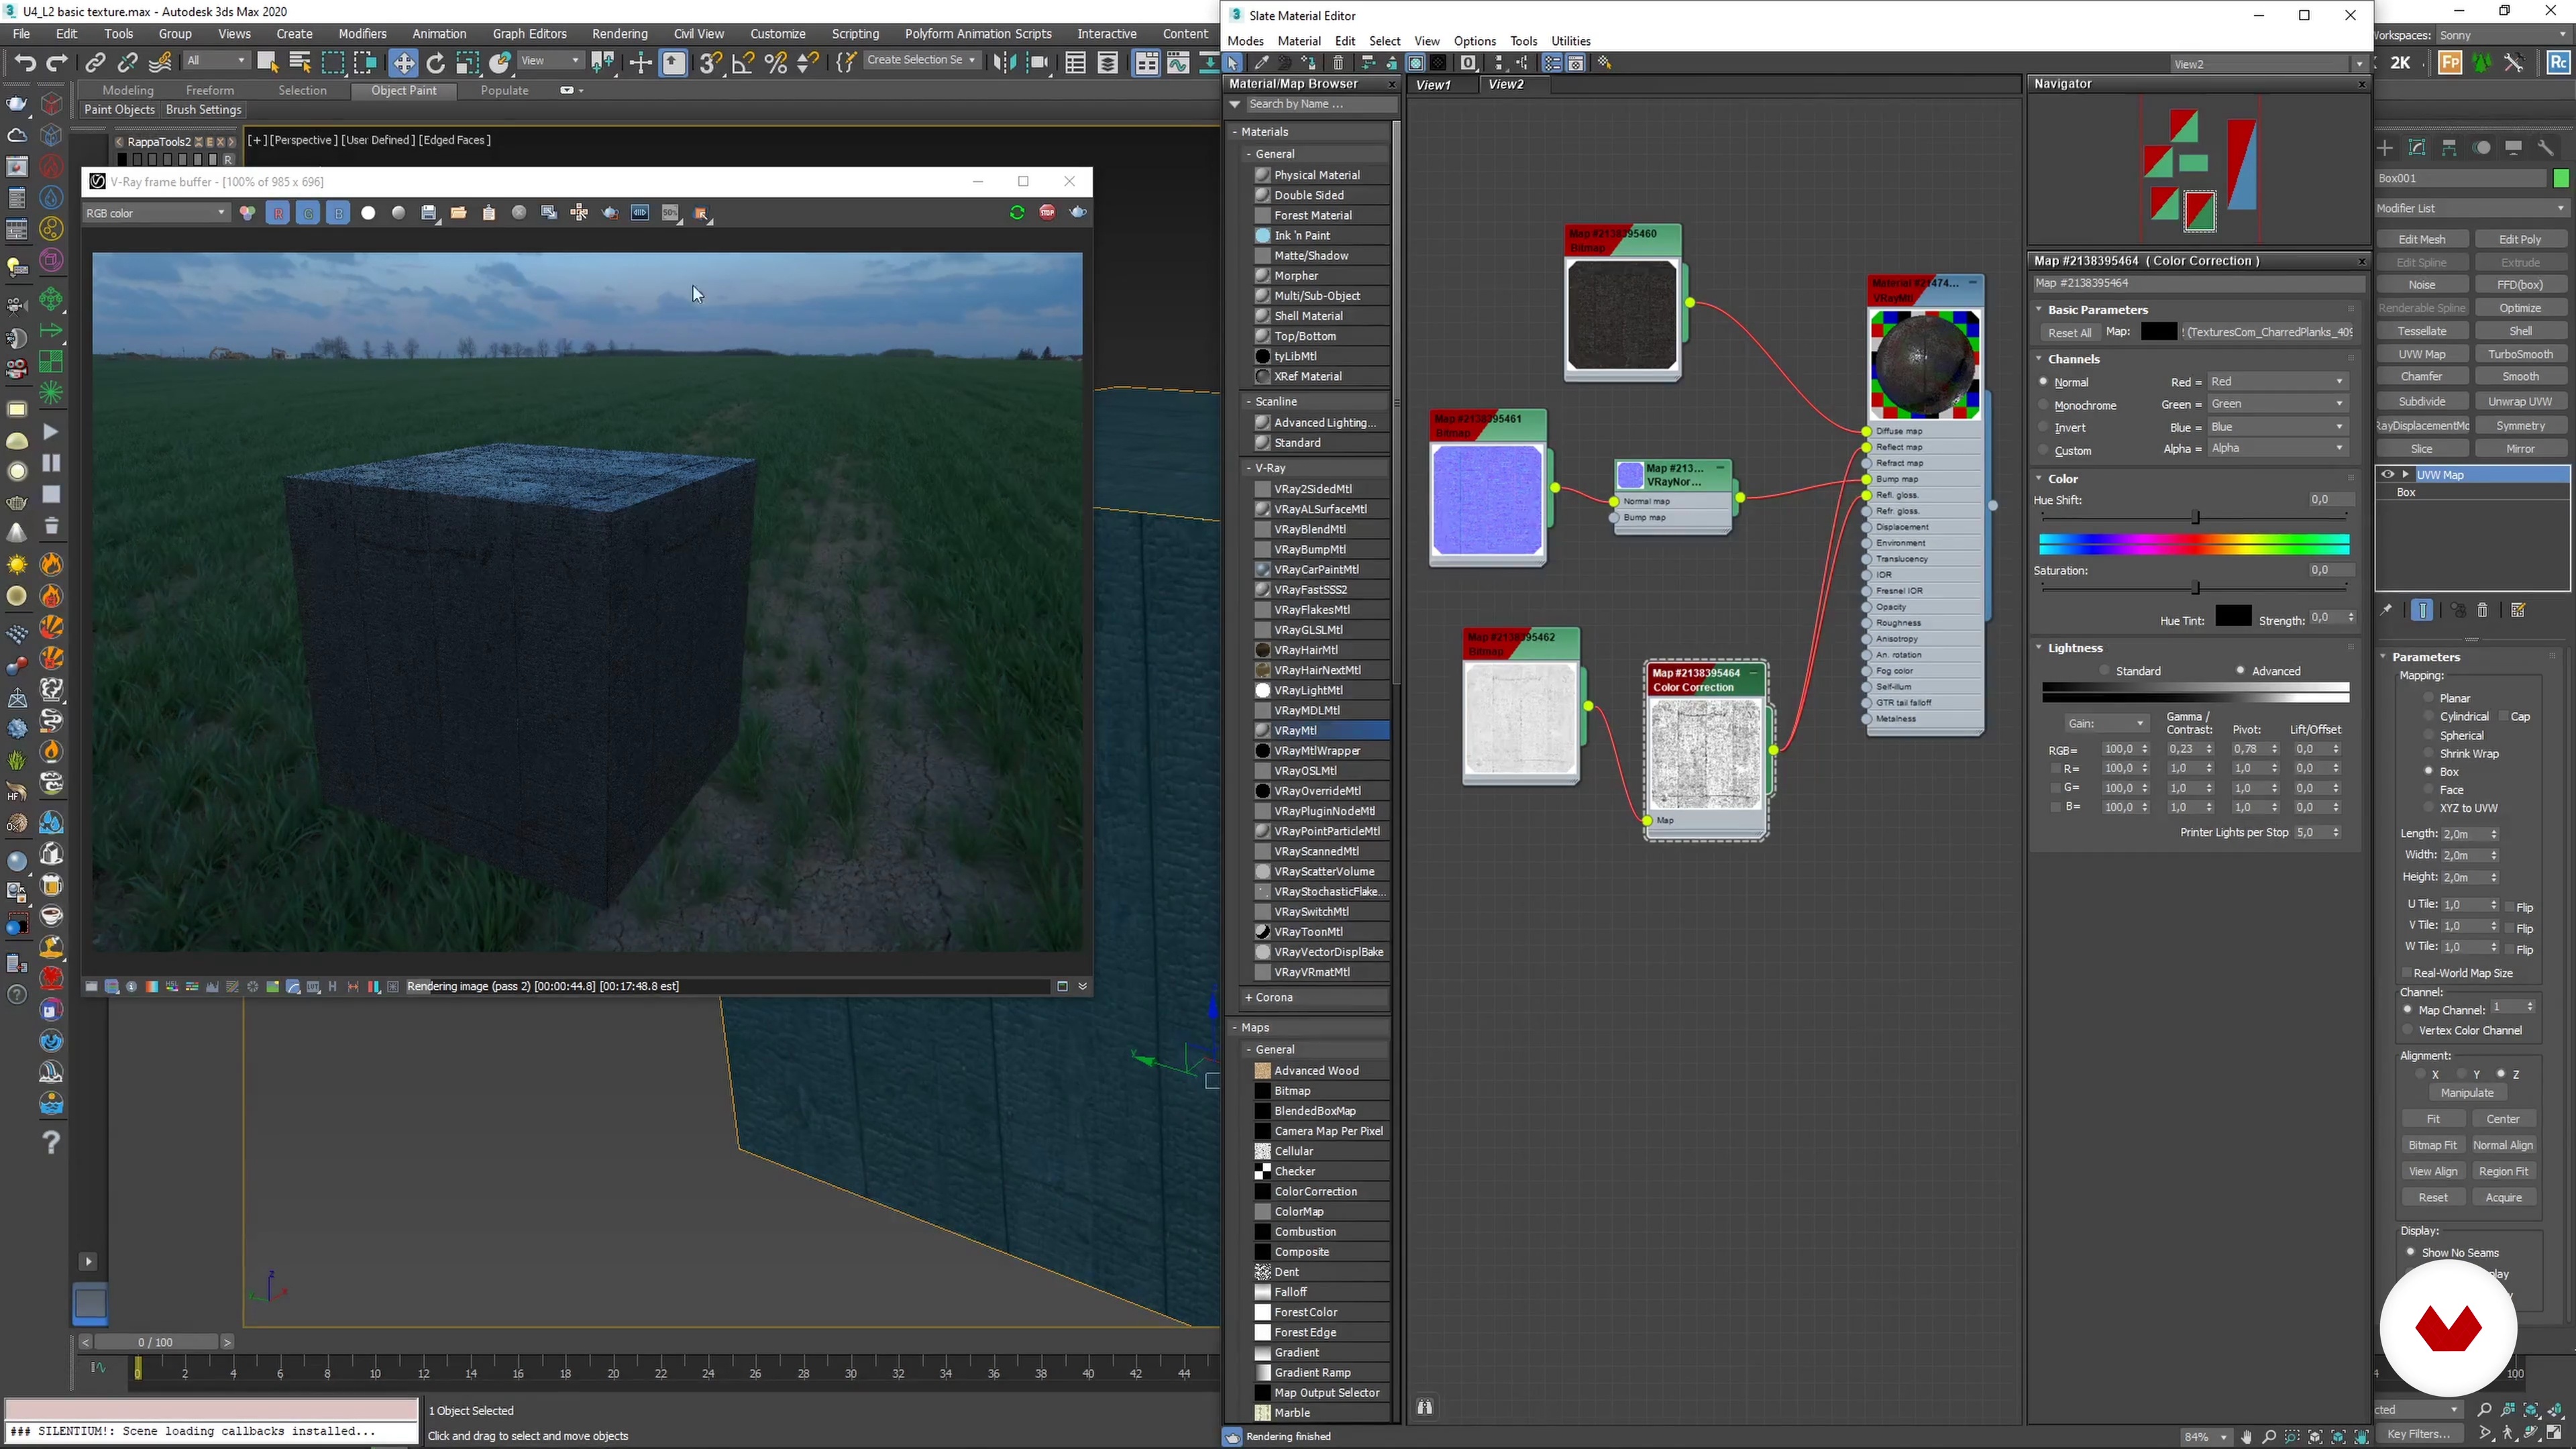The width and height of the screenshot is (2576, 1449).
Task: Click the Reset All button
Action: [2069, 333]
